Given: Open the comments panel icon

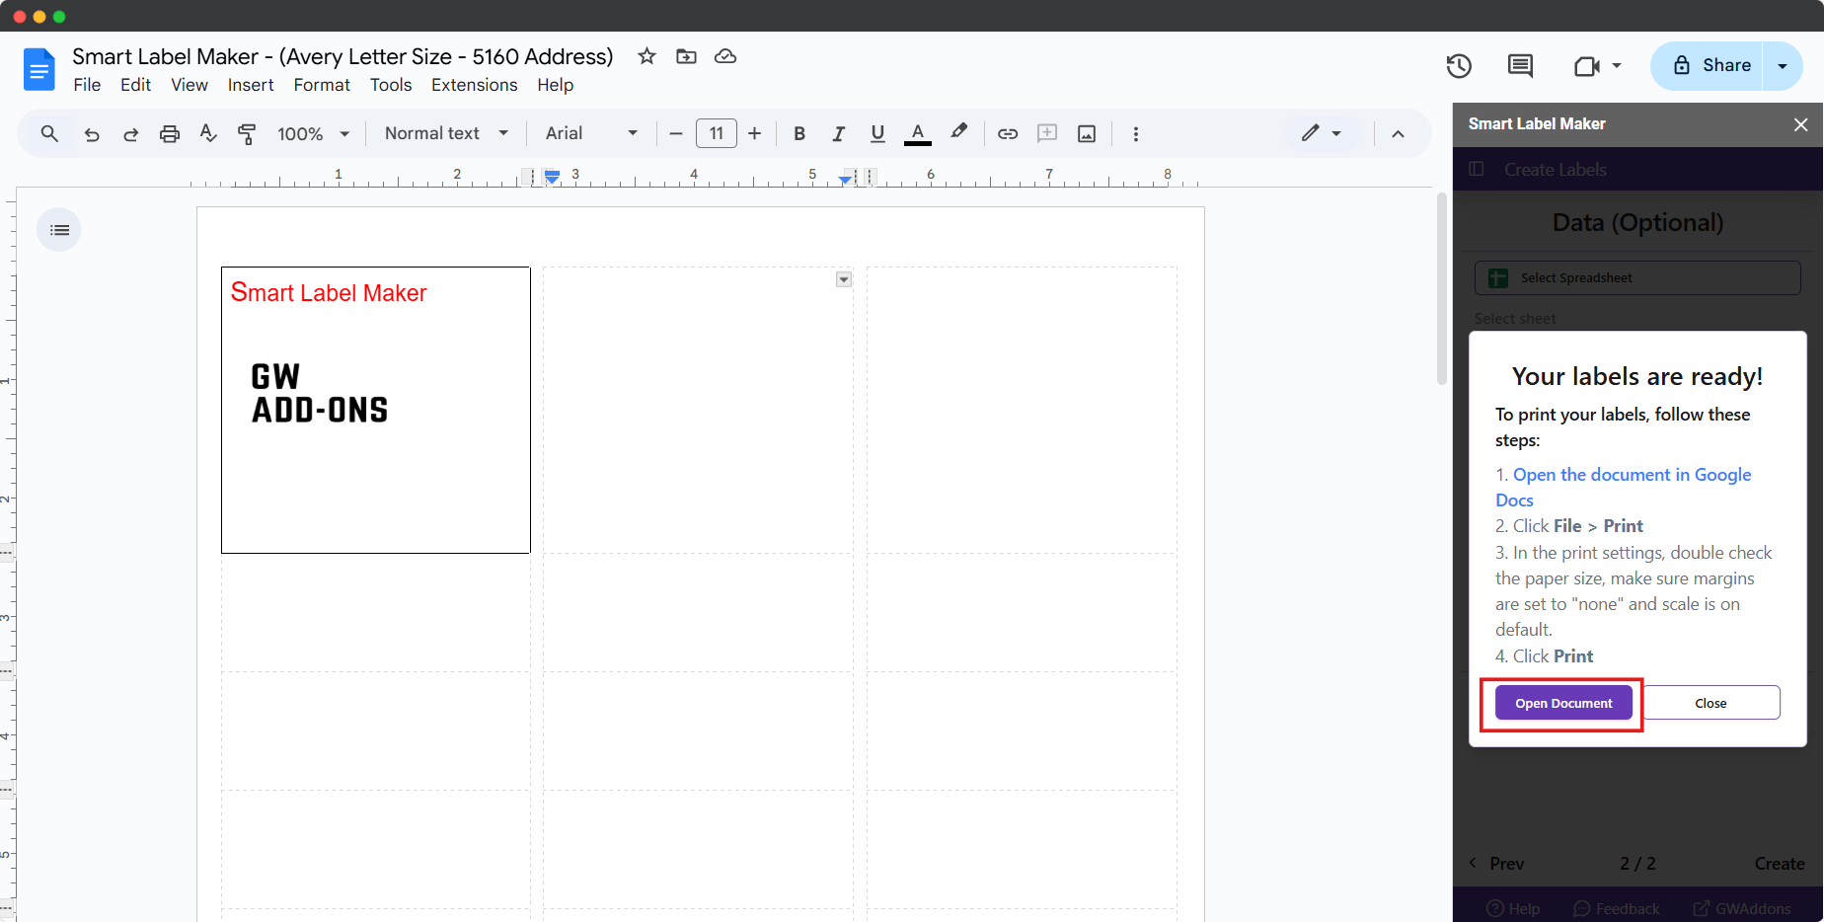Looking at the screenshot, I should [1520, 66].
